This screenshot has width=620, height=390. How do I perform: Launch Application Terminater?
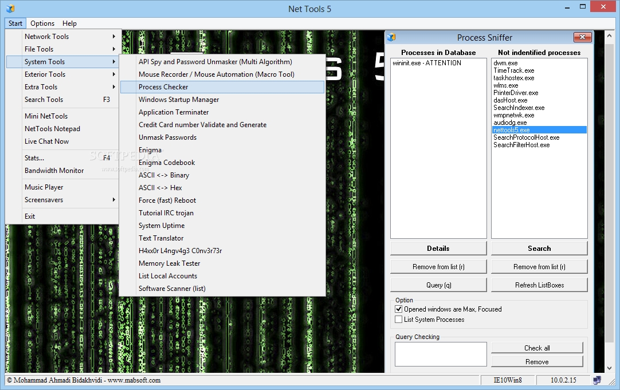[222, 112]
